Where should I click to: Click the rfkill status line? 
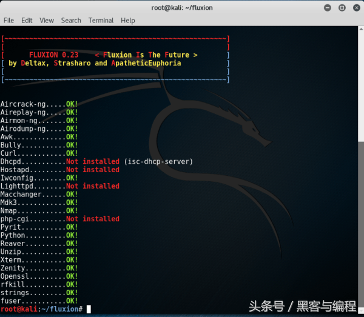[39, 284]
